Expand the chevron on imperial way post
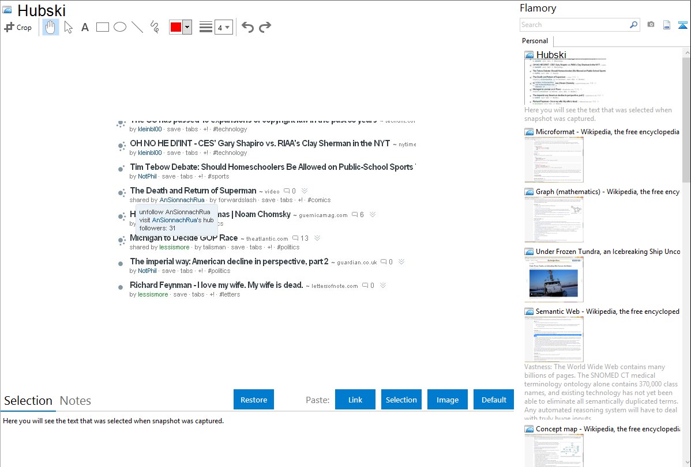 [x=401, y=261]
